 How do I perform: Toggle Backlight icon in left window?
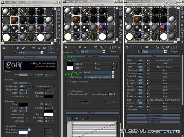[59, 14]
